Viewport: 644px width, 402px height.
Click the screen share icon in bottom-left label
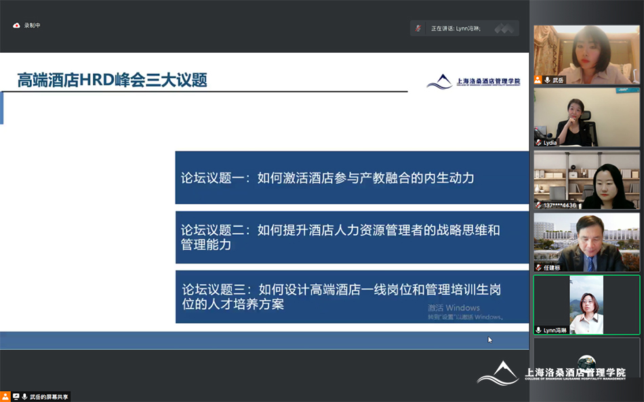tap(16, 397)
